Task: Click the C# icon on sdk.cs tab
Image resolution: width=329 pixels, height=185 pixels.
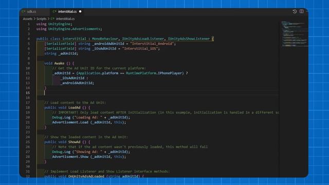Action: click(x=24, y=11)
